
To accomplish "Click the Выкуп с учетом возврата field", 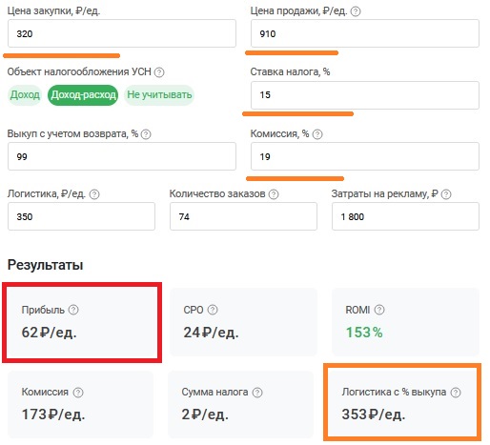I will point(122,156).
